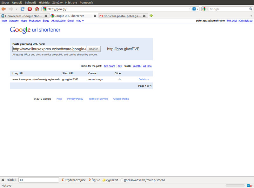Open the Help footer link
The width and height of the screenshot is (254, 188).
point(59,99)
